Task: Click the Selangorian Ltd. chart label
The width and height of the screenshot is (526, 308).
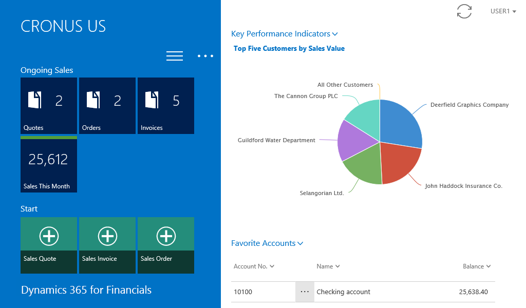Action: [x=322, y=193]
